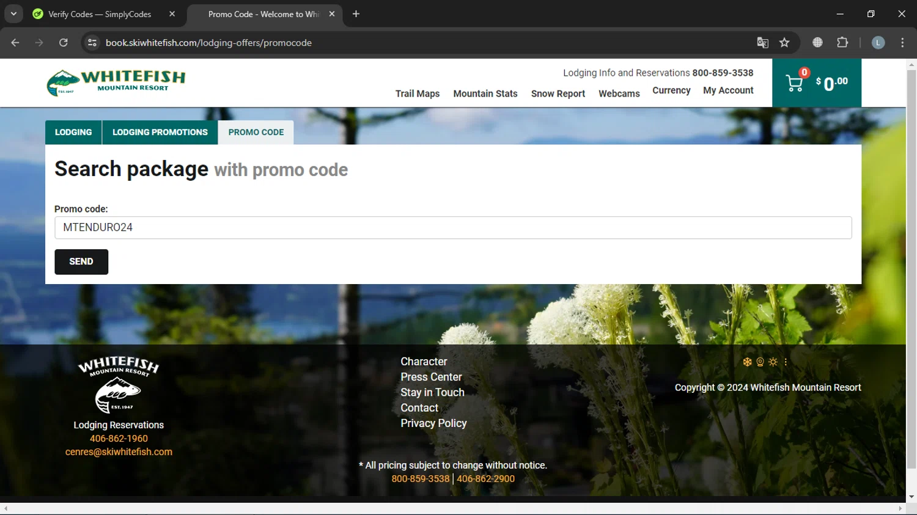The width and height of the screenshot is (917, 515).
Task: Open Mountain Stats in header navigation
Action: [x=485, y=93]
